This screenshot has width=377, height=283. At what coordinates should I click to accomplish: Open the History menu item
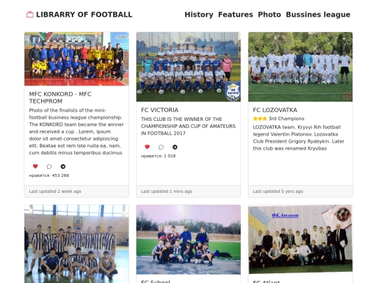pyautogui.click(x=199, y=15)
